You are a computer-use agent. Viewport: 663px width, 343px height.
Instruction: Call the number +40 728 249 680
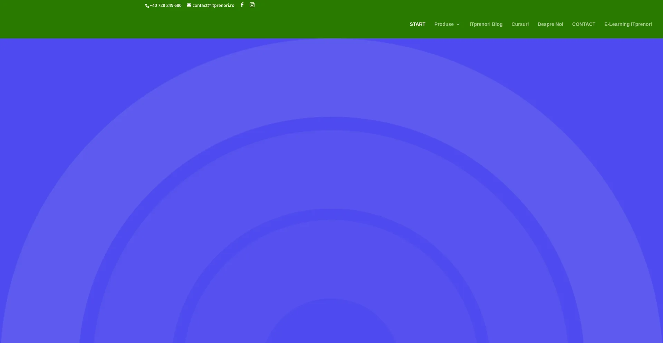pyautogui.click(x=165, y=6)
